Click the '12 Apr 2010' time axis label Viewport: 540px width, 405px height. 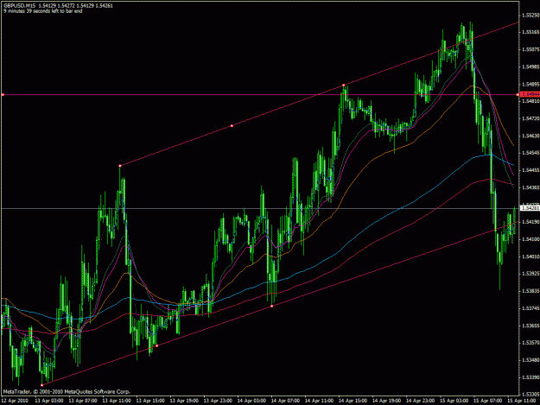click(x=15, y=401)
